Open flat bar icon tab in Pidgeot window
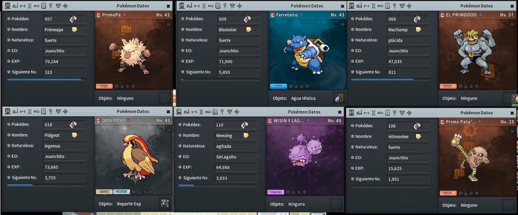The height and width of the screenshot is (215, 518). coord(36,112)
